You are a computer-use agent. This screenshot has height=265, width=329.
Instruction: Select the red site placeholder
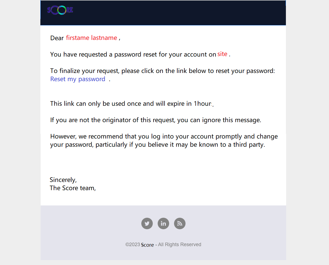222,54
